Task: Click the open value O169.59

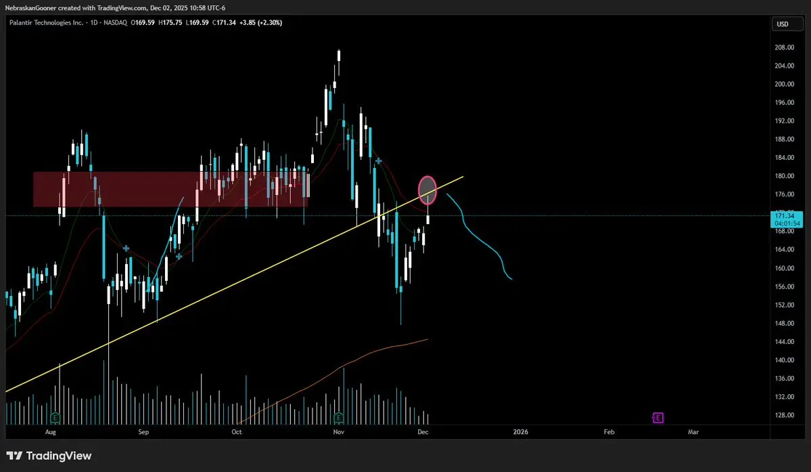Action: pos(143,23)
